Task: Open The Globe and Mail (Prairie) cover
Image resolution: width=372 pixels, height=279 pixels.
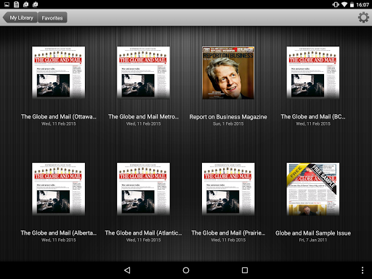Action: 228,189
